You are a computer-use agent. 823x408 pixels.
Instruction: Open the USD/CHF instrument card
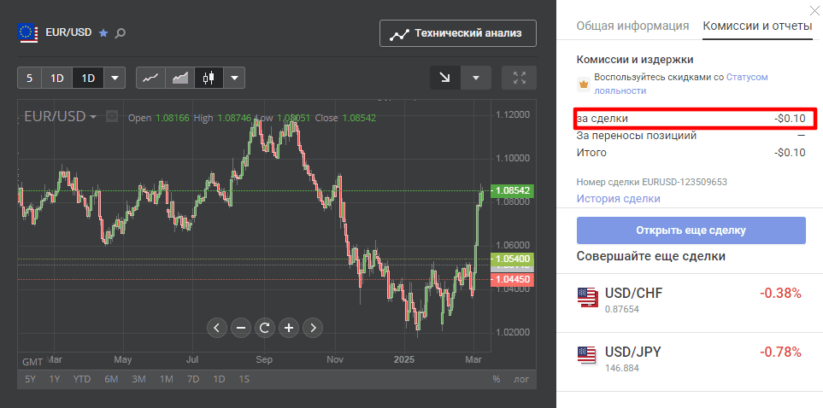pyautogui.click(x=690, y=301)
